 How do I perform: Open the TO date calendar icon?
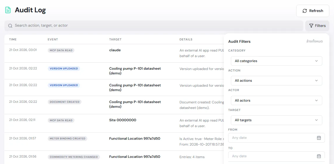(319, 156)
